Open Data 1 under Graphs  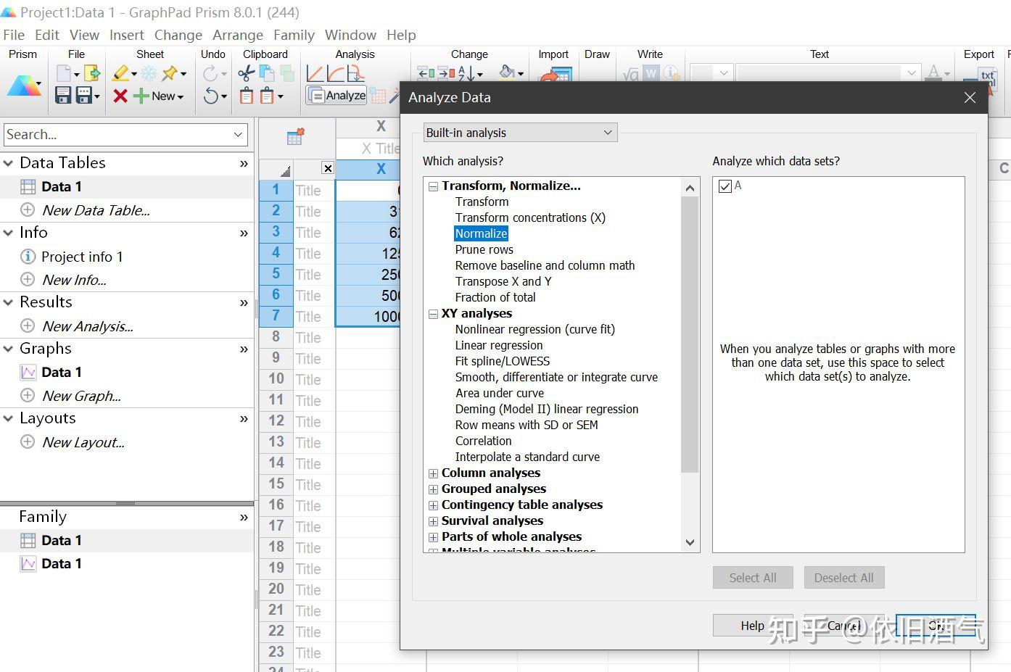62,372
